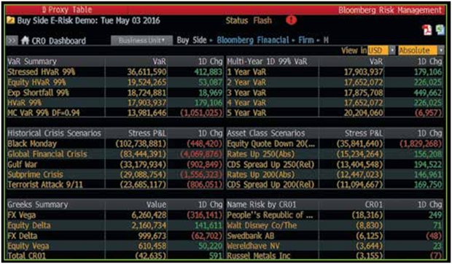452x264 pixels.
Task: Select Bloomberg Financial breadcrumb link
Action: (x=253, y=40)
